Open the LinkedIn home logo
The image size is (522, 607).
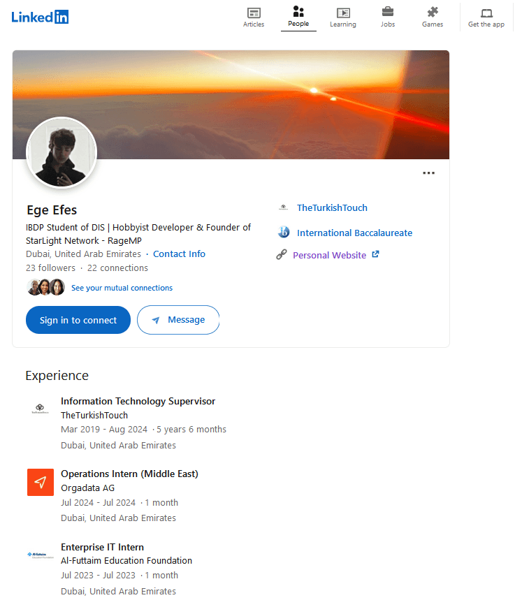[40, 17]
